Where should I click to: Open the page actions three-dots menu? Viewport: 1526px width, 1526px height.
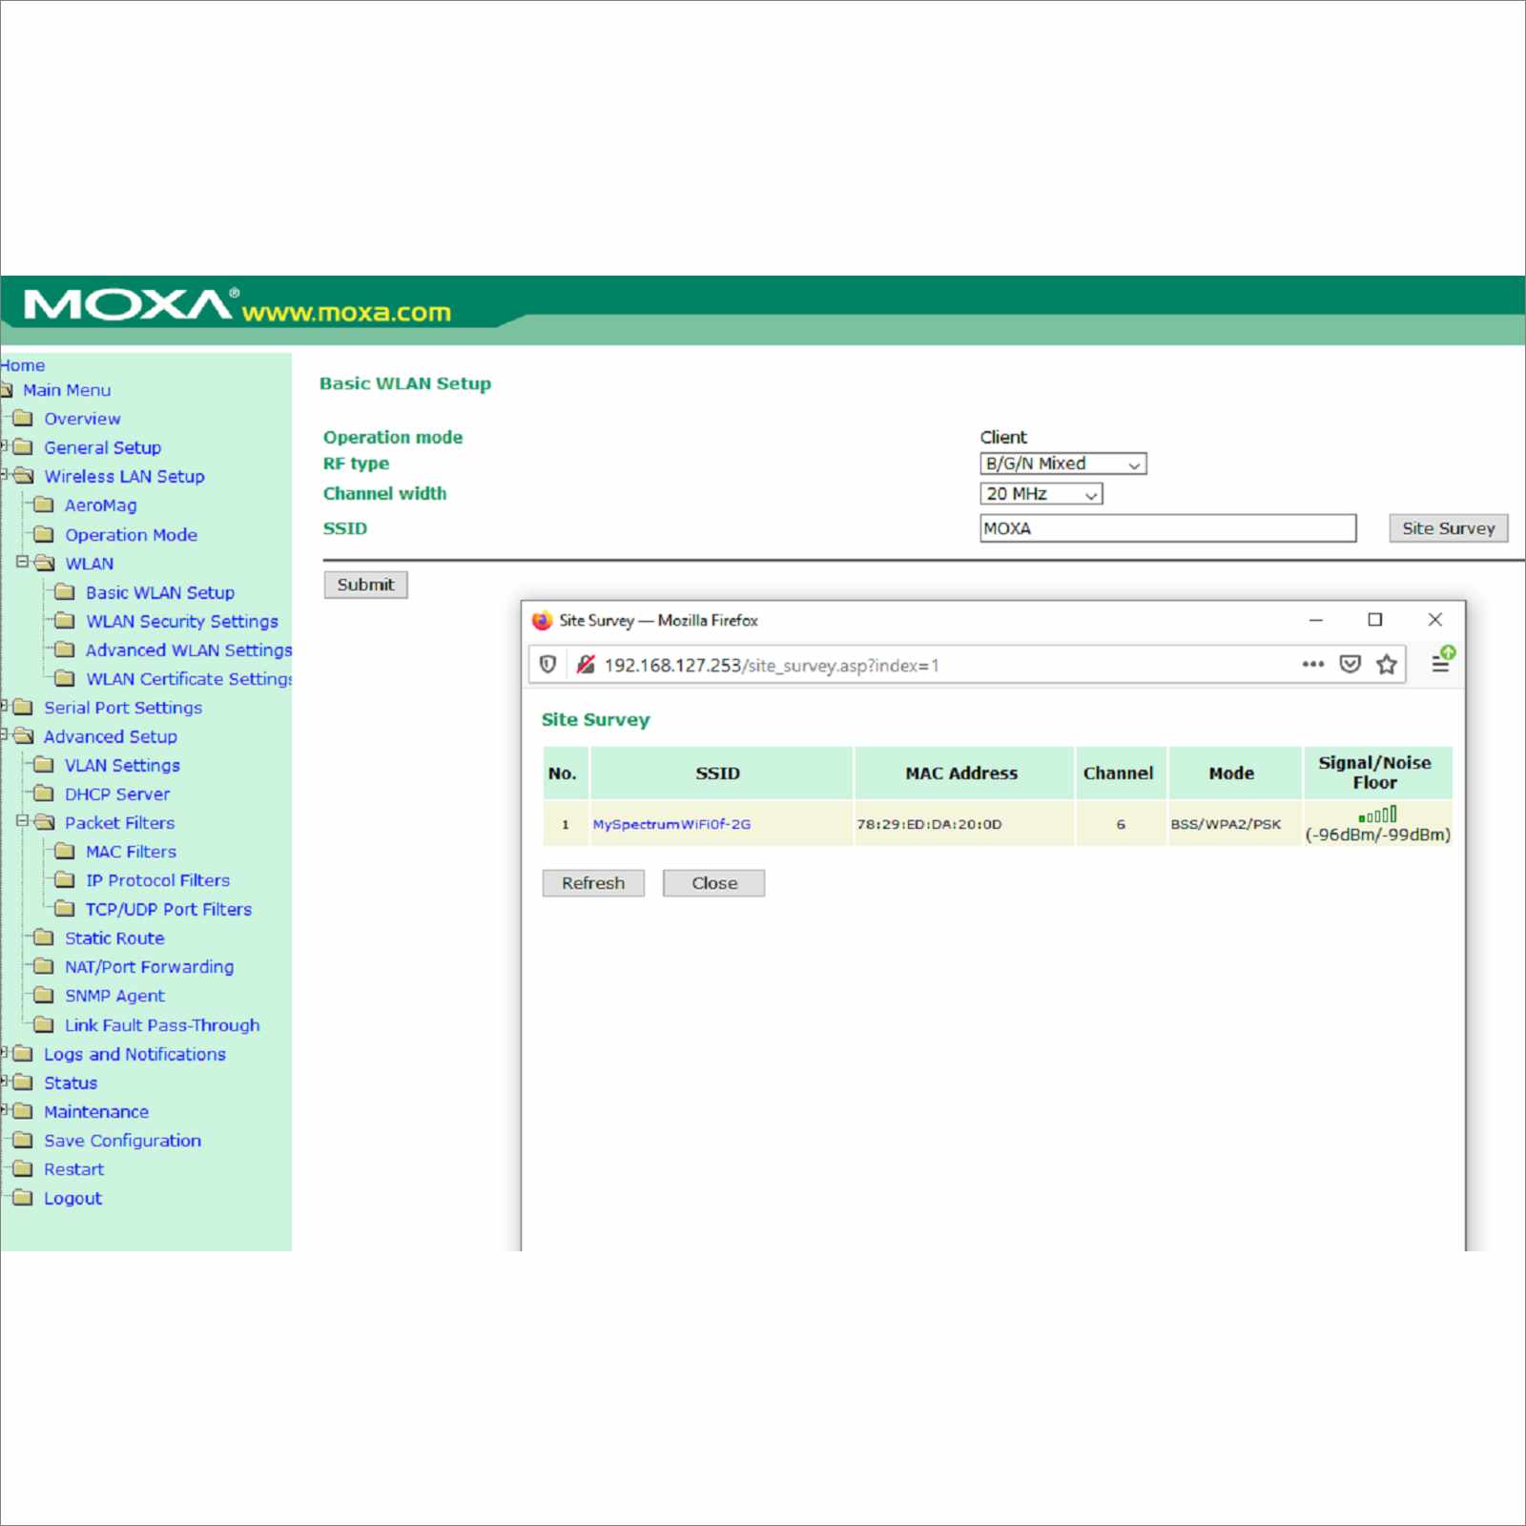click(1312, 664)
